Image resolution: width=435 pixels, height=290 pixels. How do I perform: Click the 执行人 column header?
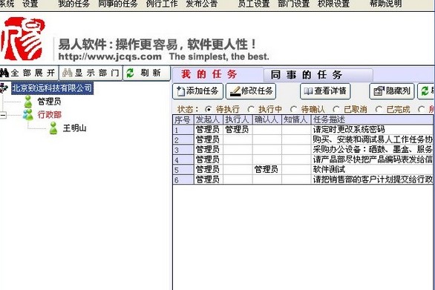[x=238, y=119]
